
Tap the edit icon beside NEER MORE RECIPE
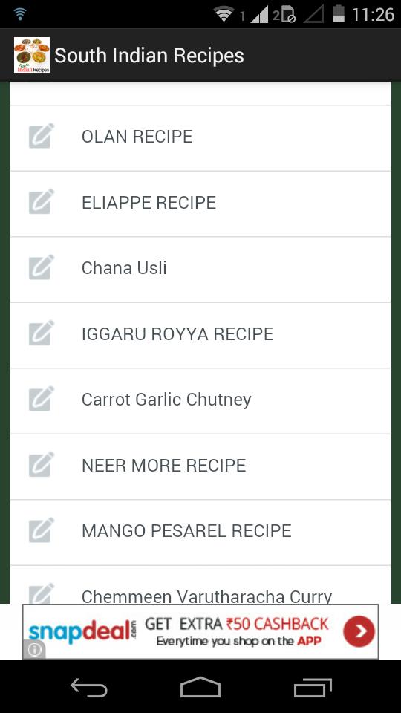[42, 464]
